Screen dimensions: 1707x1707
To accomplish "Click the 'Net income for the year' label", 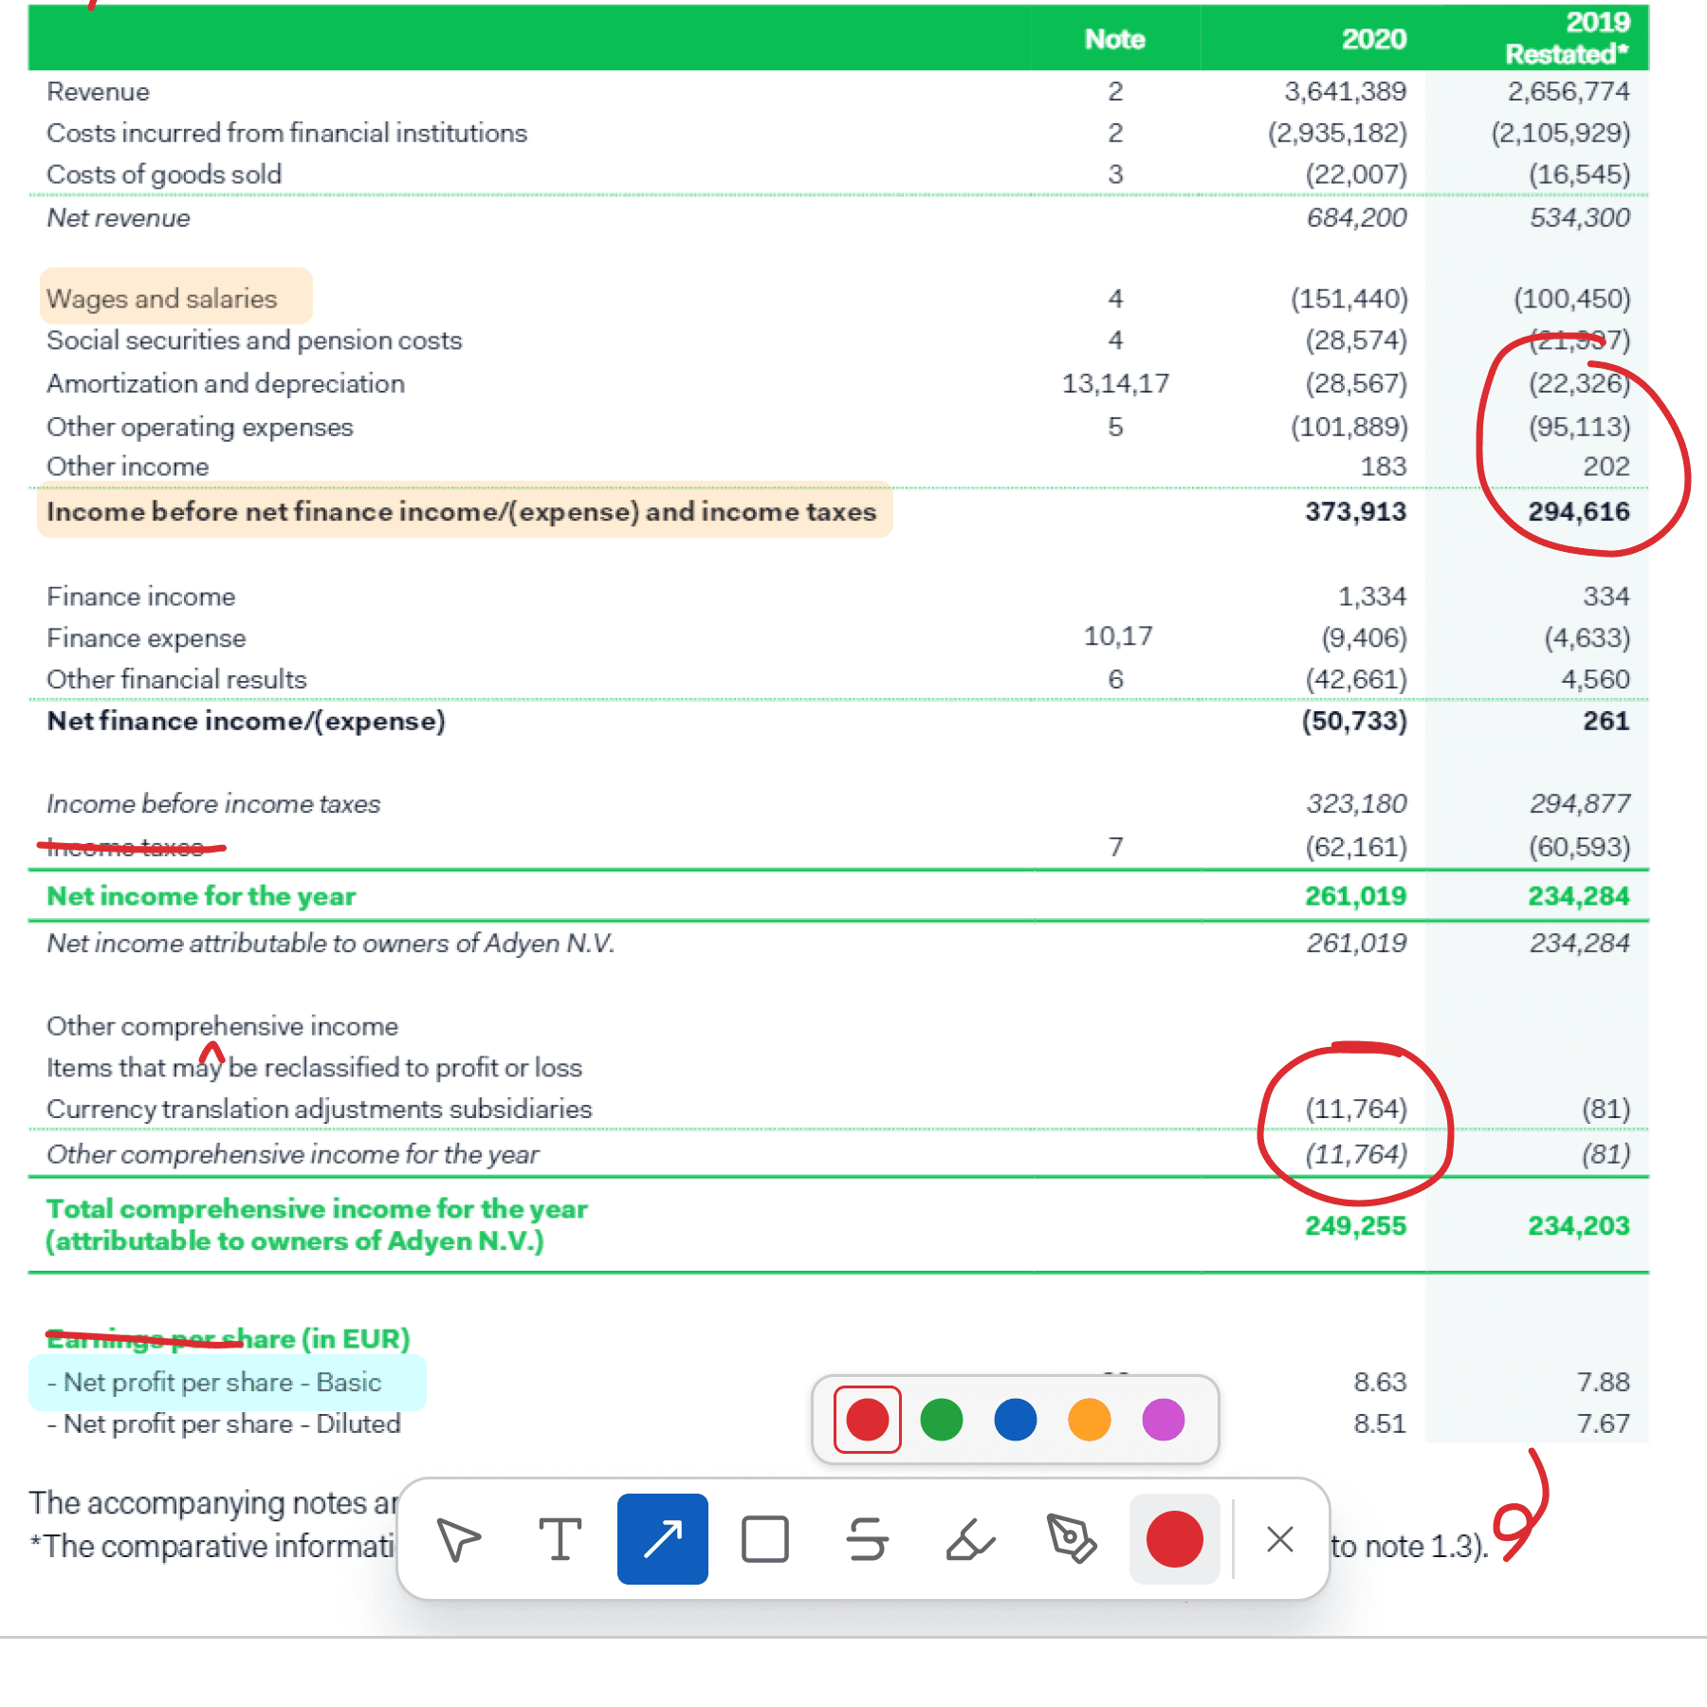I will point(201,896).
